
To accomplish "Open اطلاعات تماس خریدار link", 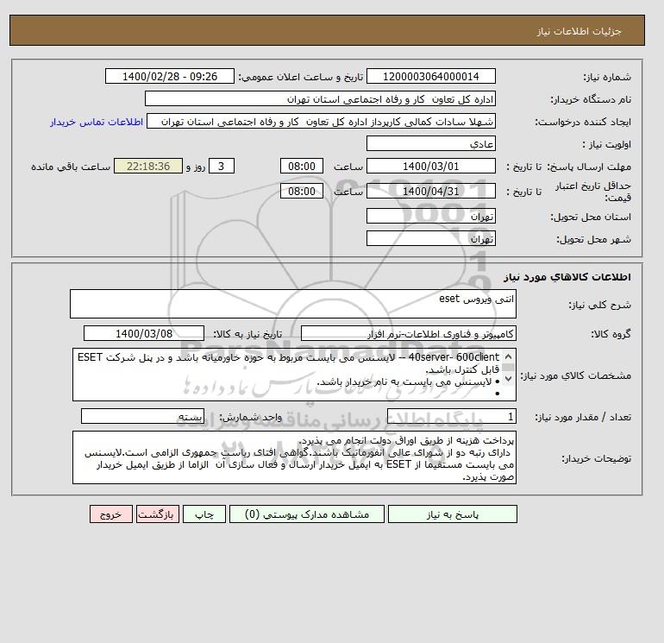I will tap(97, 122).
